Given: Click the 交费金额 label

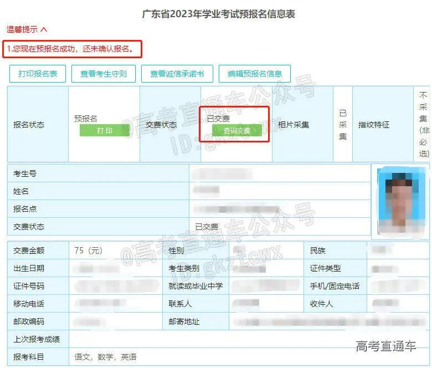Looking at the screenshot, I should click(29, 251).
